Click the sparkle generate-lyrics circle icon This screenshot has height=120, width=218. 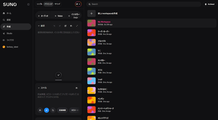[x=58, y=75]
